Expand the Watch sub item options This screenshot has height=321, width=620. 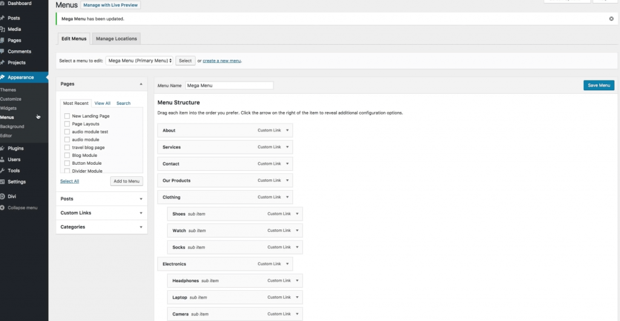(x=297, y=230)
